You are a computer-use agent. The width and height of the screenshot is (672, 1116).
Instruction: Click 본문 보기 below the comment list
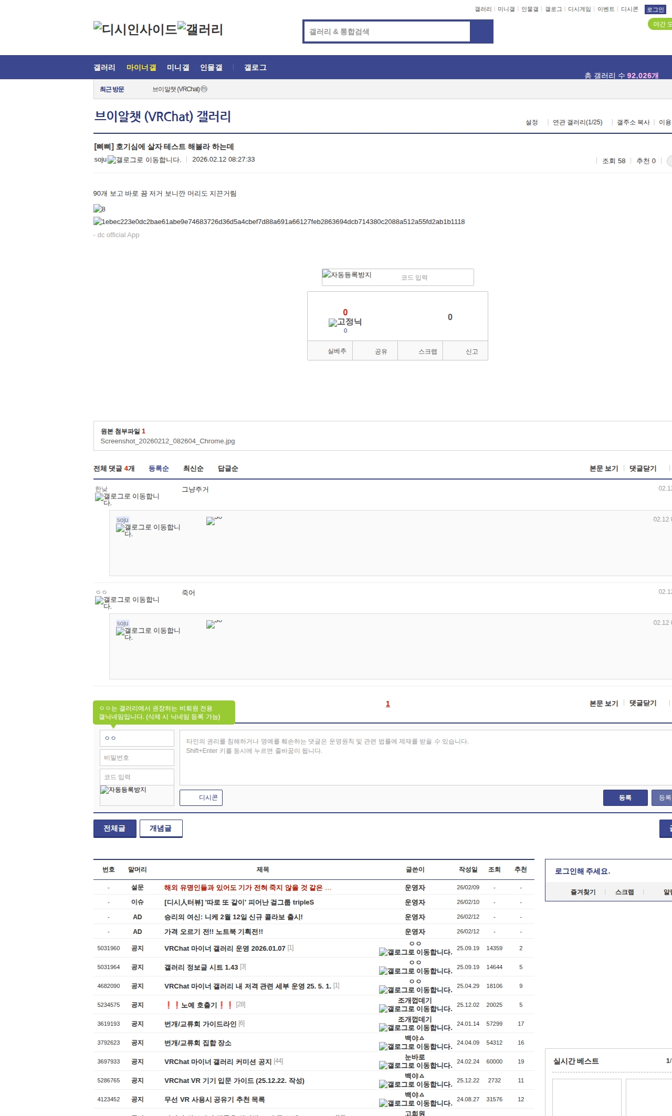click(603, 703)
